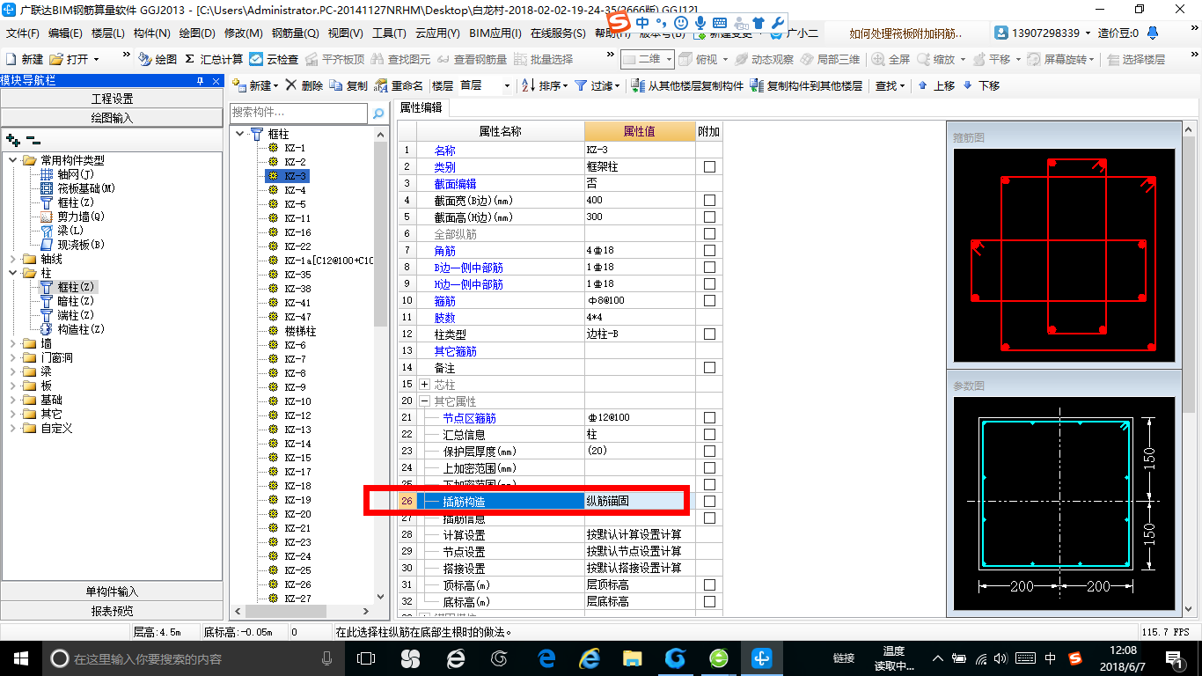1202x676 pixels.
Task: Collapse 常用构件类型 tree node
Action: tap(12, 160)
